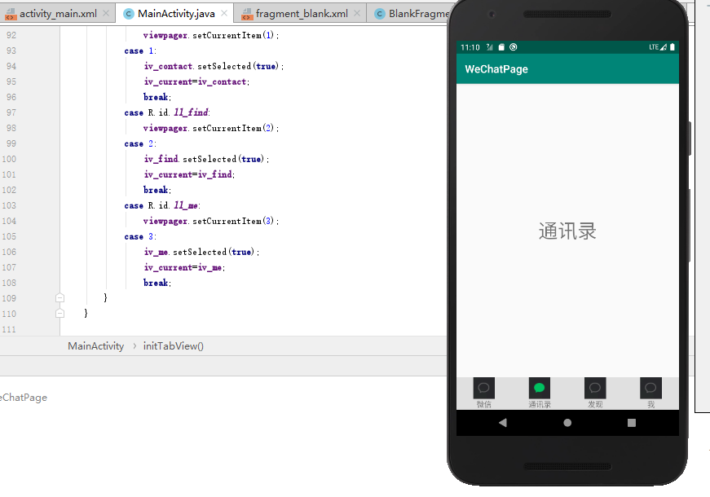Switch to the MainActivity.java tab
The width and height of the screenshot is (710, 497).
point(176,14)
